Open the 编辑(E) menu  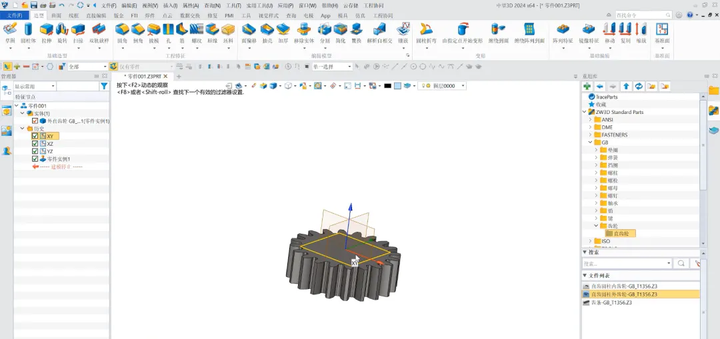tap(129, 5)
